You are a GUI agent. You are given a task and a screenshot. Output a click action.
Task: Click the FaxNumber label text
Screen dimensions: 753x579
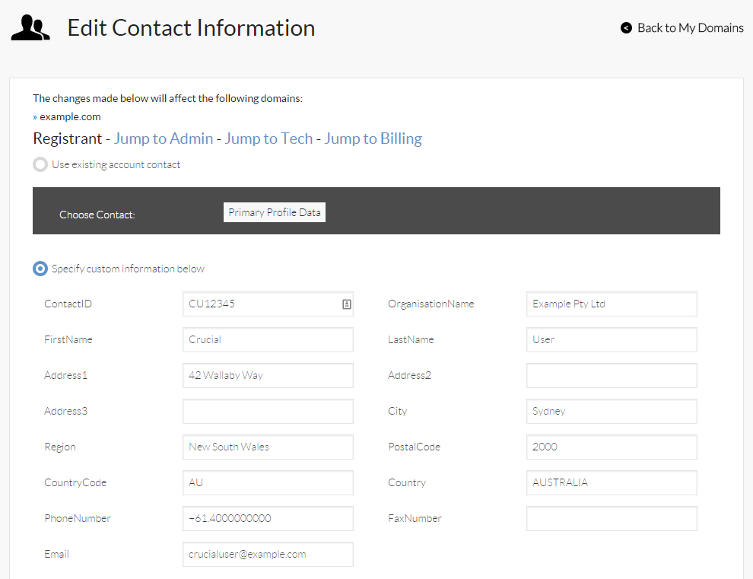(415, 518)
